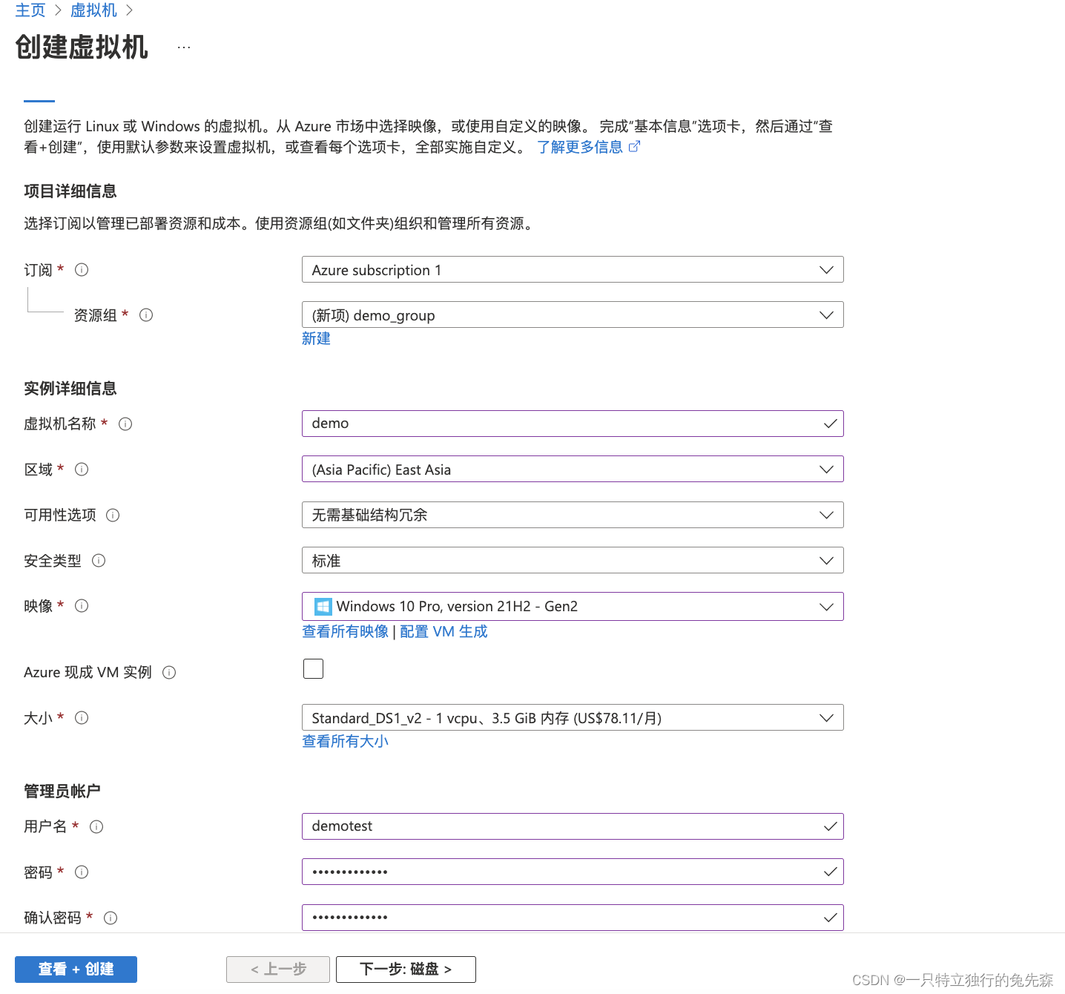The image size is (1065, 994).
Task: Open the 区域 dropdown showing East Asia
Action: pyautogui.click(x=573, y=469)
